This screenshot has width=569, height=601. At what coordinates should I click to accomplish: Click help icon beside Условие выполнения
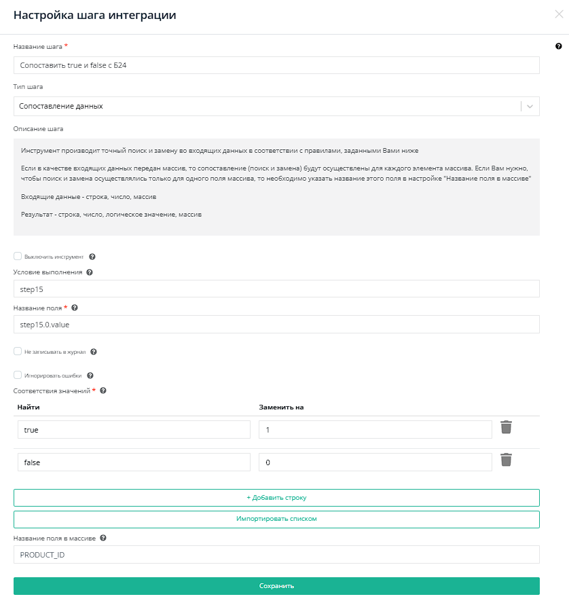pos(90,272)
